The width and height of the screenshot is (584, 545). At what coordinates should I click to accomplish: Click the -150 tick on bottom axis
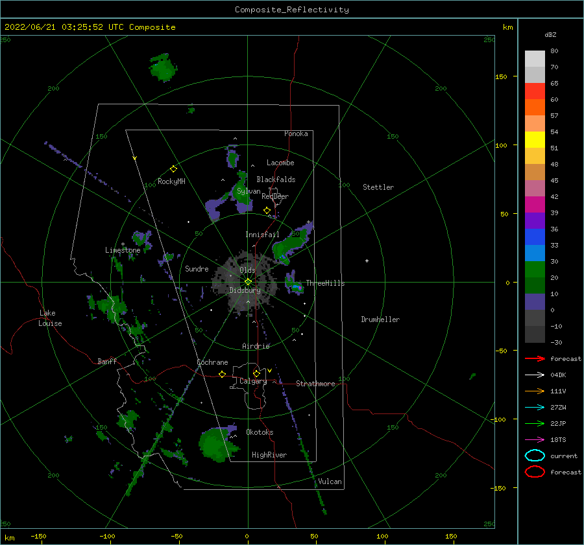[38, 536]
